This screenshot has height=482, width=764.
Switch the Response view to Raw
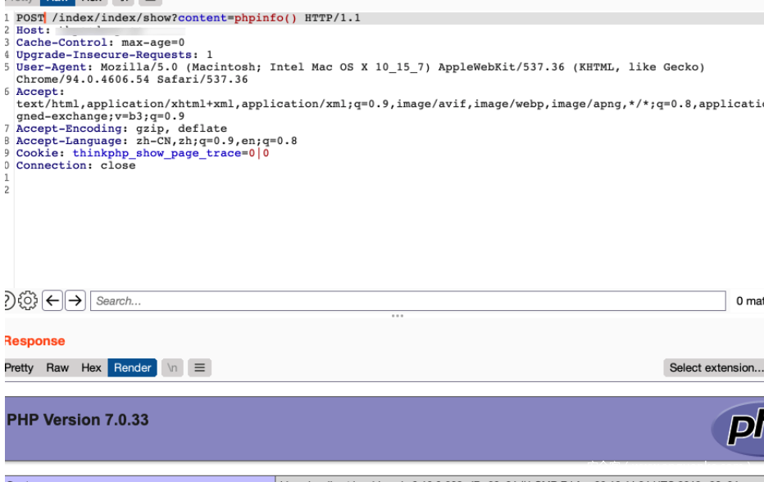57,367
